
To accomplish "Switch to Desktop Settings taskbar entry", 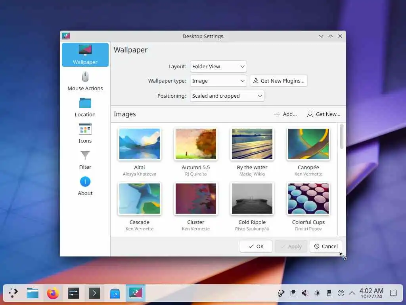I will [x=136, y=293].
